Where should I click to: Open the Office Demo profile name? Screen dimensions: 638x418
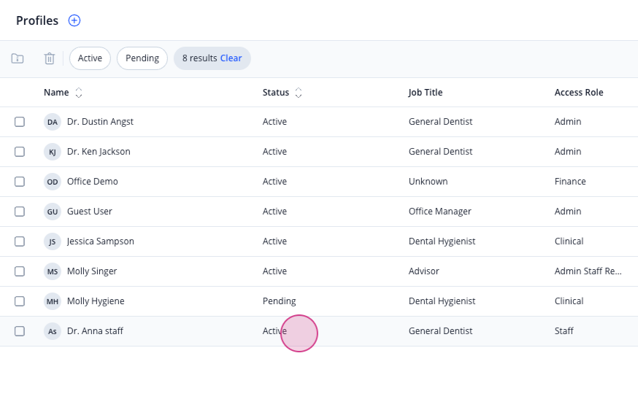tap(93, 182)
